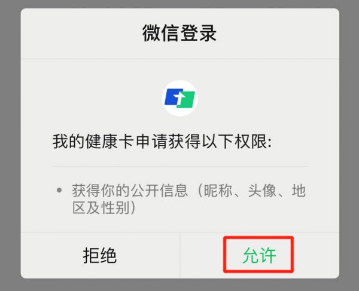Click the 我的健康卡申请获得以下权限 heading text
This screenshot has width=359, height=291.
pyautogui.click(x=162, y=142)
